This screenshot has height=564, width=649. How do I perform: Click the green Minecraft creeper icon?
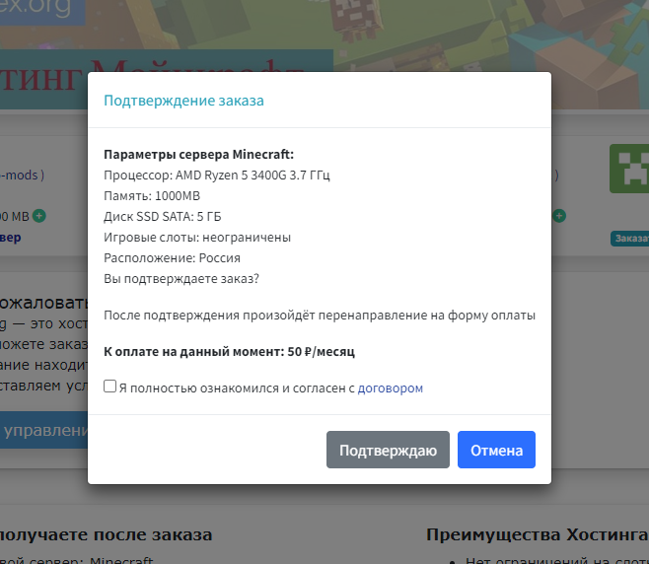tap(629, 169)
